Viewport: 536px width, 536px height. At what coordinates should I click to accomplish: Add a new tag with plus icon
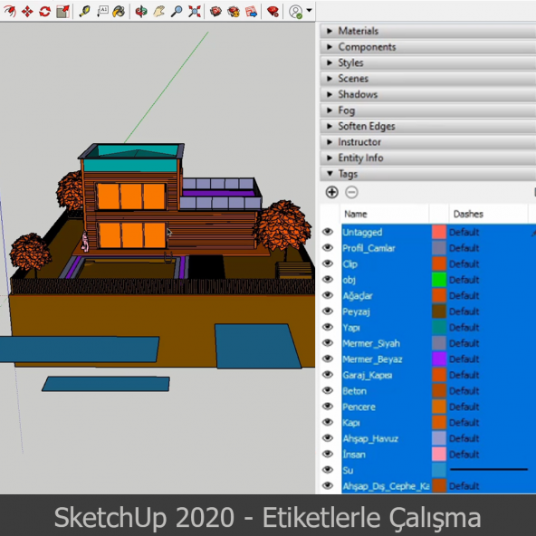(x=331, y=192)
